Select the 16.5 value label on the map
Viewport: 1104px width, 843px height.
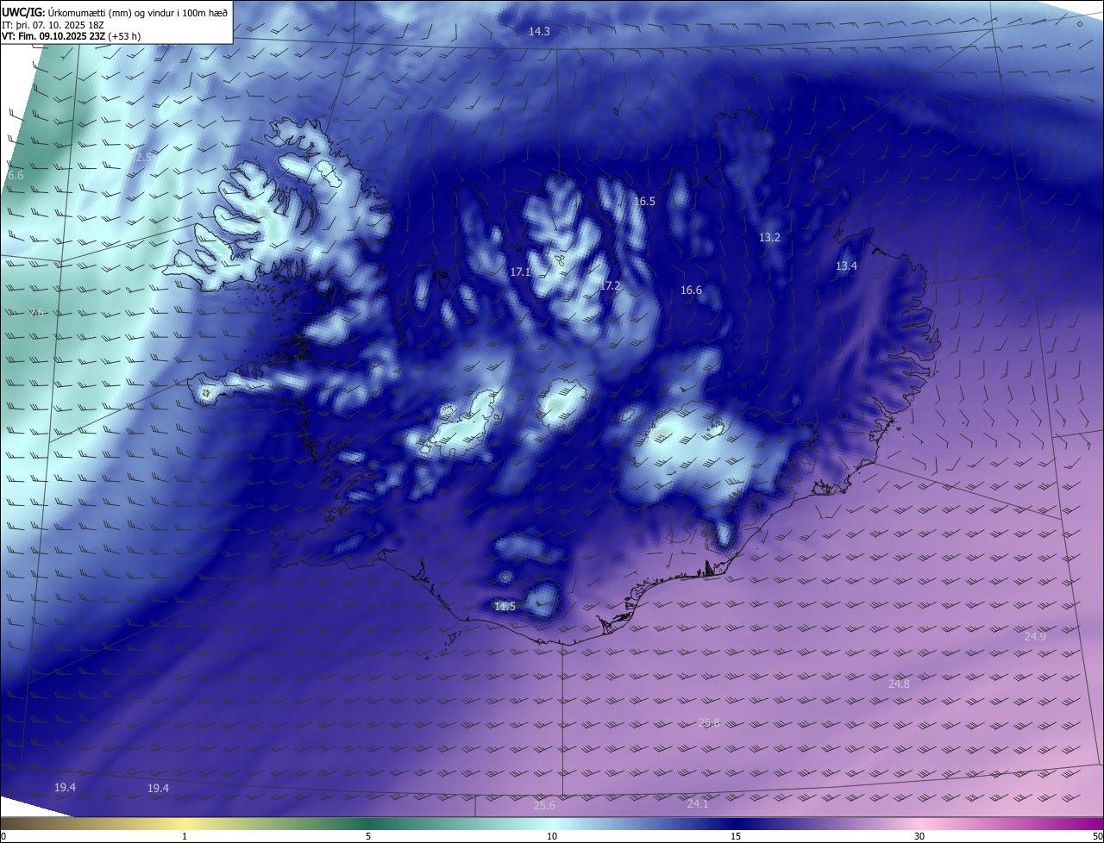[x=645, y=201]
